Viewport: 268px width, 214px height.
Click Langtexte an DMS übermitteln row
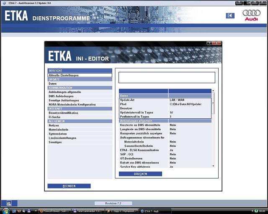tap(165, 129)
